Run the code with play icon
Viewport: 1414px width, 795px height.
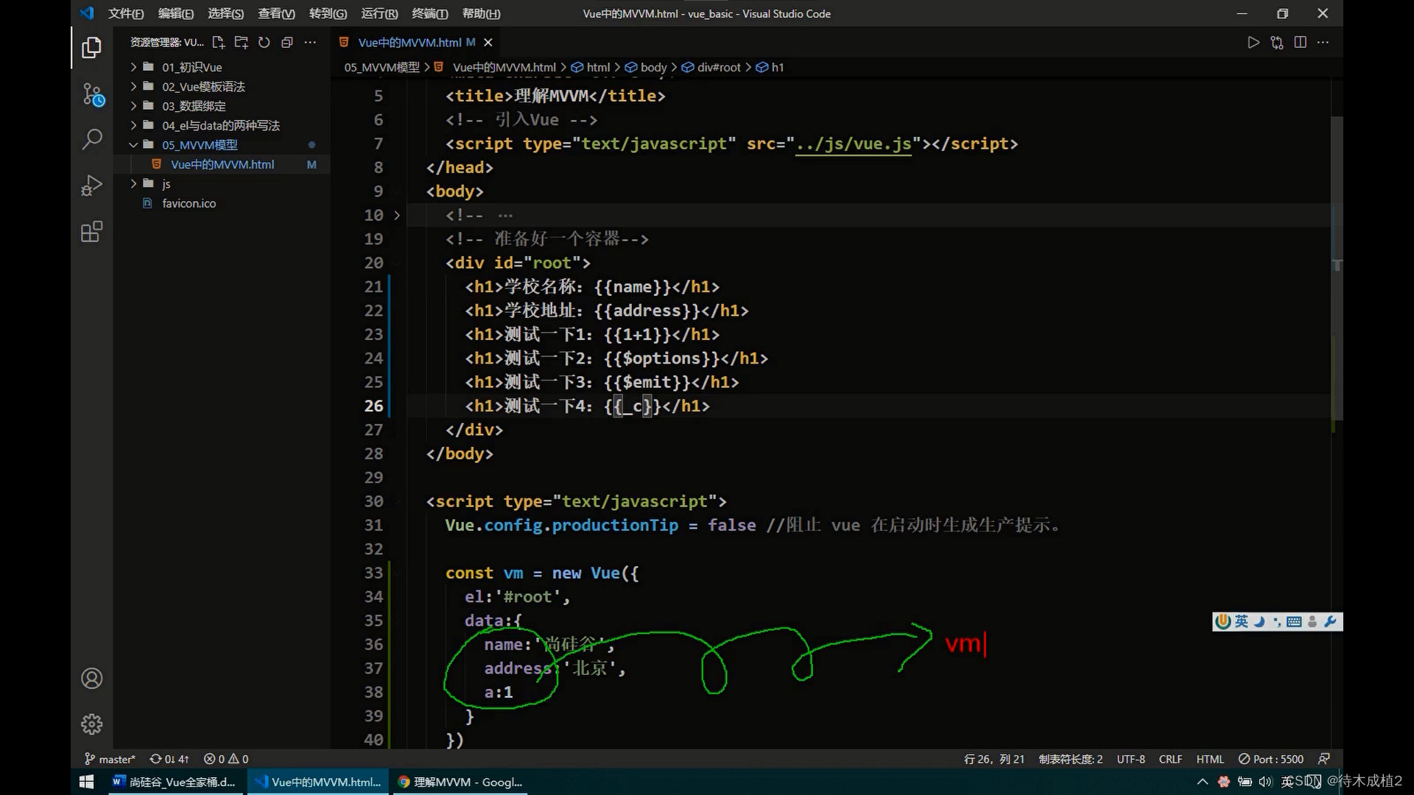tap(1253, 43)
